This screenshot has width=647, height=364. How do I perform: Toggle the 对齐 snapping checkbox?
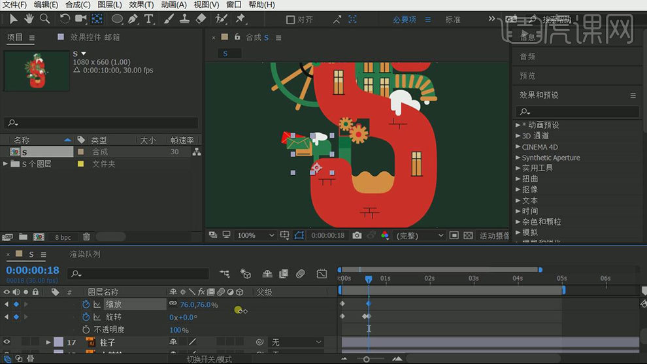(291, 20)
